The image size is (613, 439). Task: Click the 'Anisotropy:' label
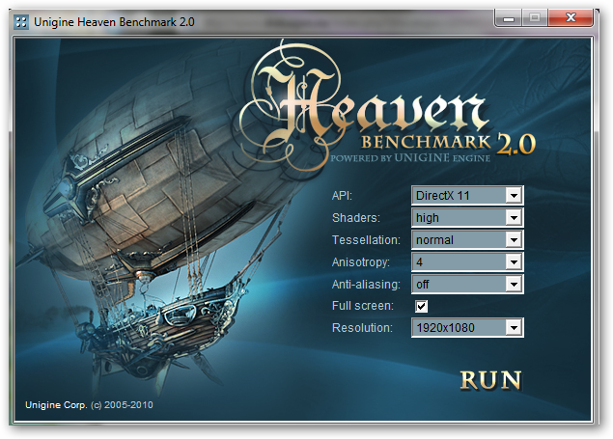point(360,262)
